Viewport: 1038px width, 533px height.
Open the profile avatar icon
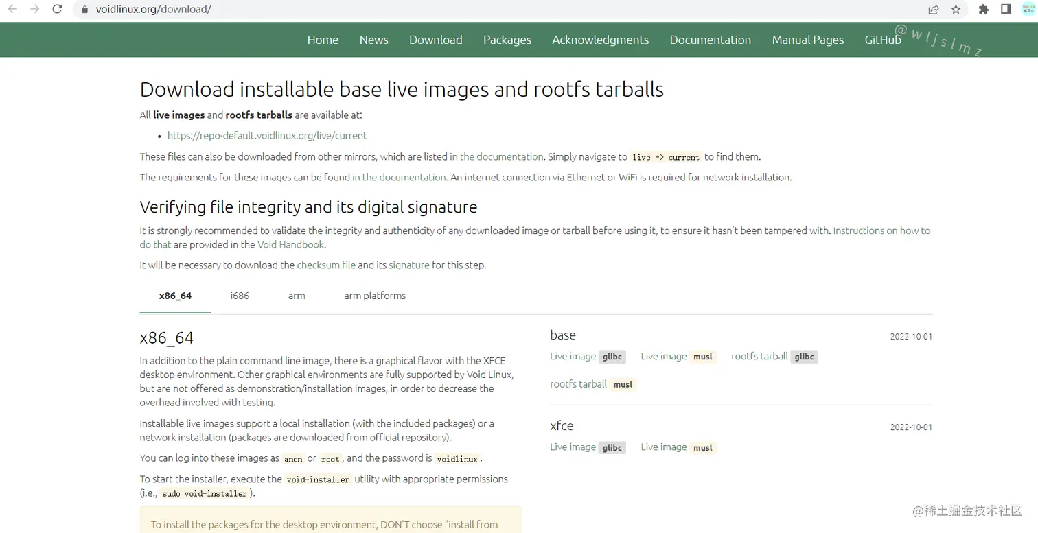pyautogui.click(x=1028, y=10)
